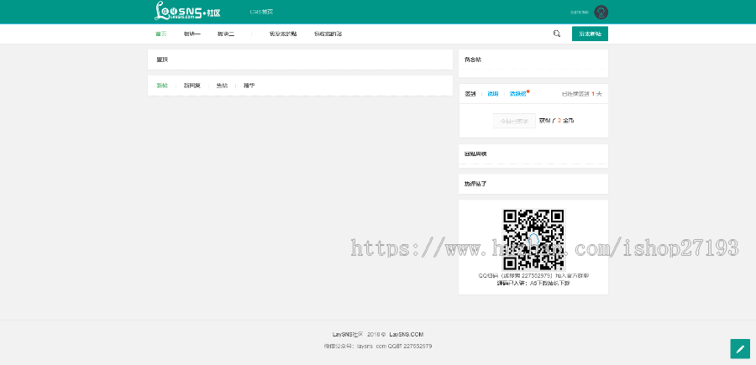Select the 精华 filter tab
Screen dimensions: 756x365
(x=249, y=86)
